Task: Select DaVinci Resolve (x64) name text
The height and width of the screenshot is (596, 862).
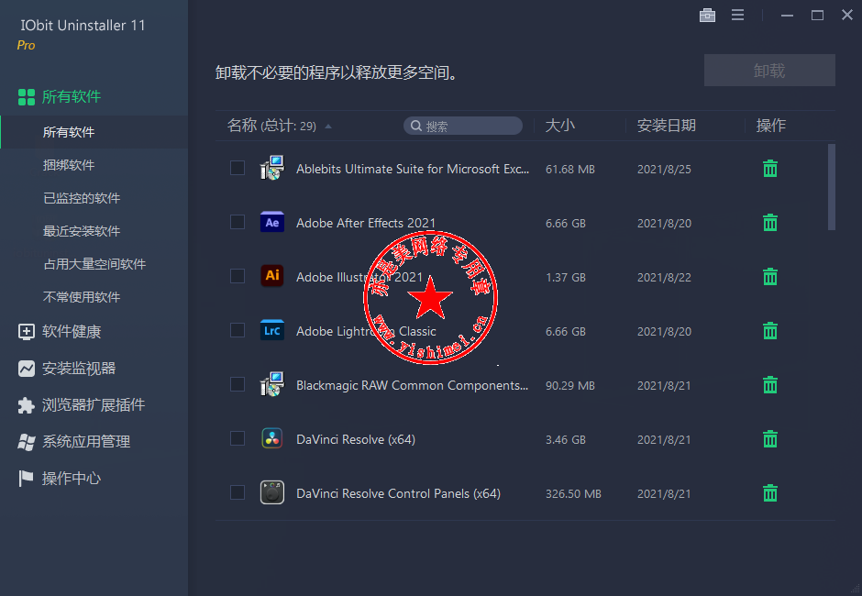Action: (356, 439)
